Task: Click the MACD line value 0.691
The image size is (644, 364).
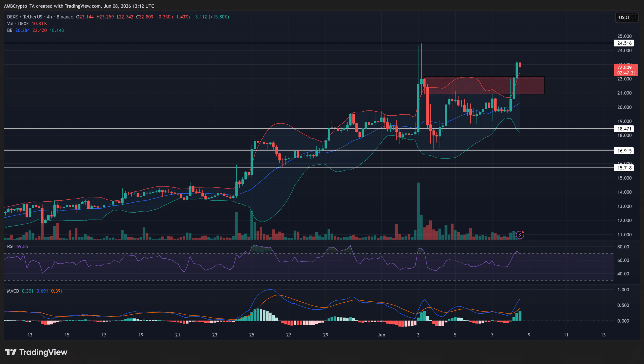Action: pos(42,291)
